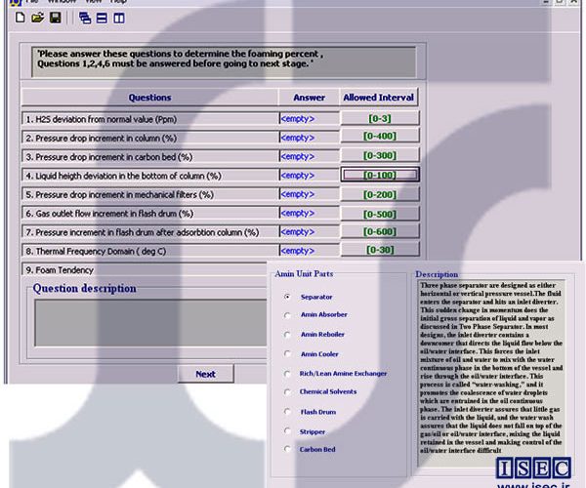Focus answer field for carbon bed pressure drop
This screenshot has width=586, height=488.
point(309,156)
